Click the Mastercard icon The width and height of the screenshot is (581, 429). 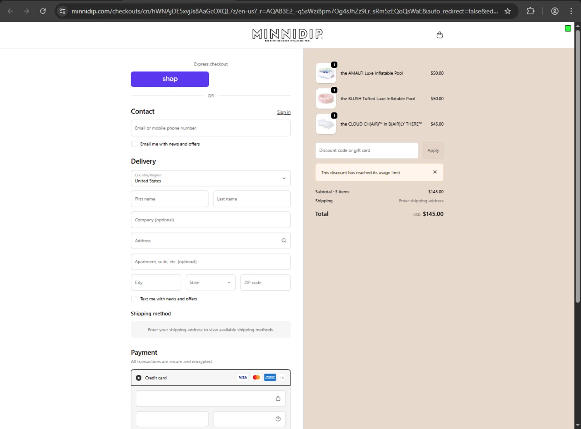(x=256, y=377)
